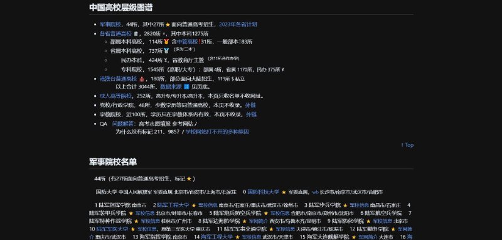Click the text 民办本科
Viewport: 502px width, 240px height.
[x=132, y=60]
